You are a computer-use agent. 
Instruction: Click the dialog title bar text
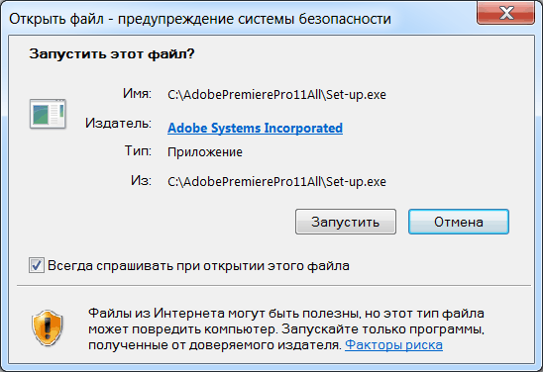tap(200, 19)
